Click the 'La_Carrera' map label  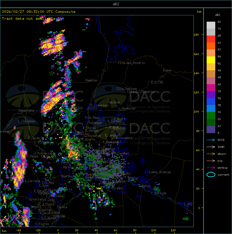(x=31, y=181)
